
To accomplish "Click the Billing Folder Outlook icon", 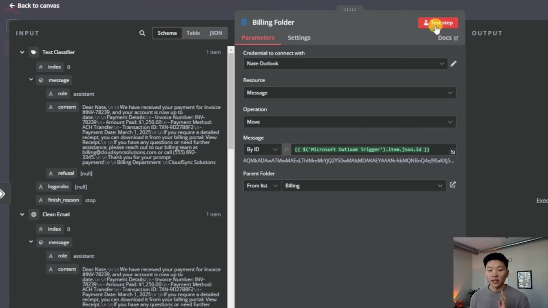I will pos(245,22).
